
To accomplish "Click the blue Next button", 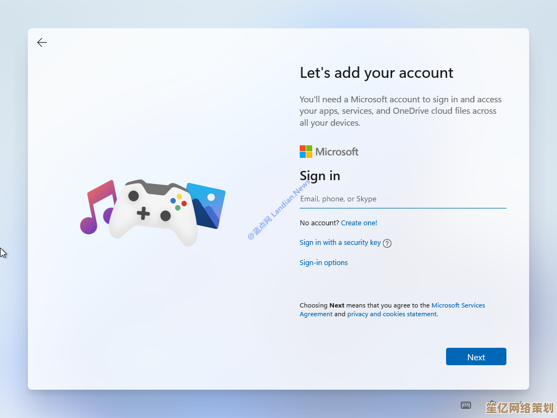I will [x=476, y=356].
